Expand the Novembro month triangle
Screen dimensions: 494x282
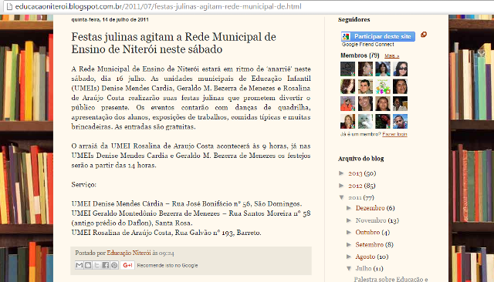[x=349, y=220]
